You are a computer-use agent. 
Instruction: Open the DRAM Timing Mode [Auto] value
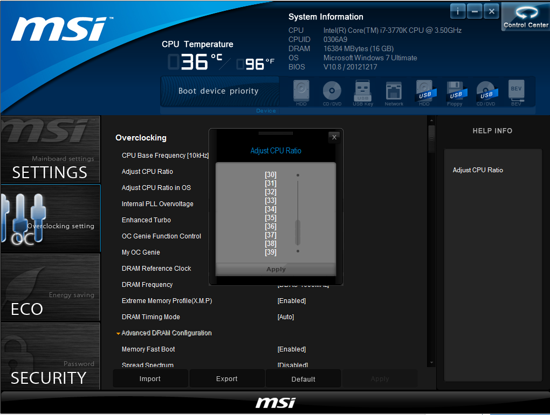(286, 317)
